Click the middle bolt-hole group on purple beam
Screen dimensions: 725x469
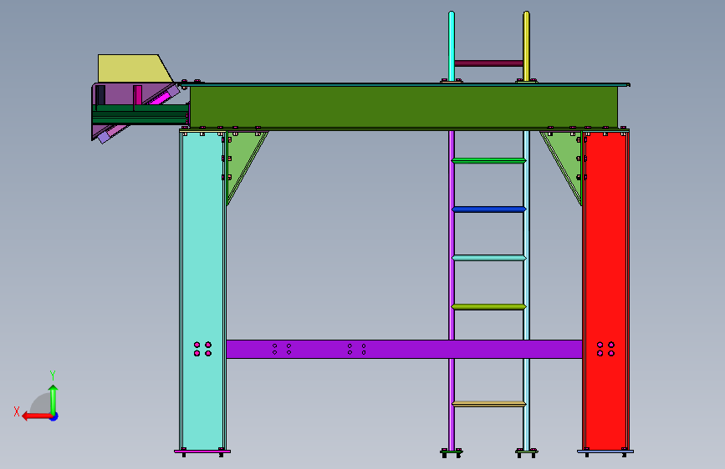click(356, 349)
